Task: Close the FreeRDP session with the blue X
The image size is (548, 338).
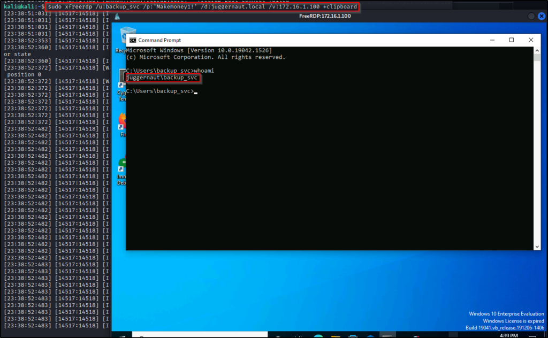Action: pos(541,16)
